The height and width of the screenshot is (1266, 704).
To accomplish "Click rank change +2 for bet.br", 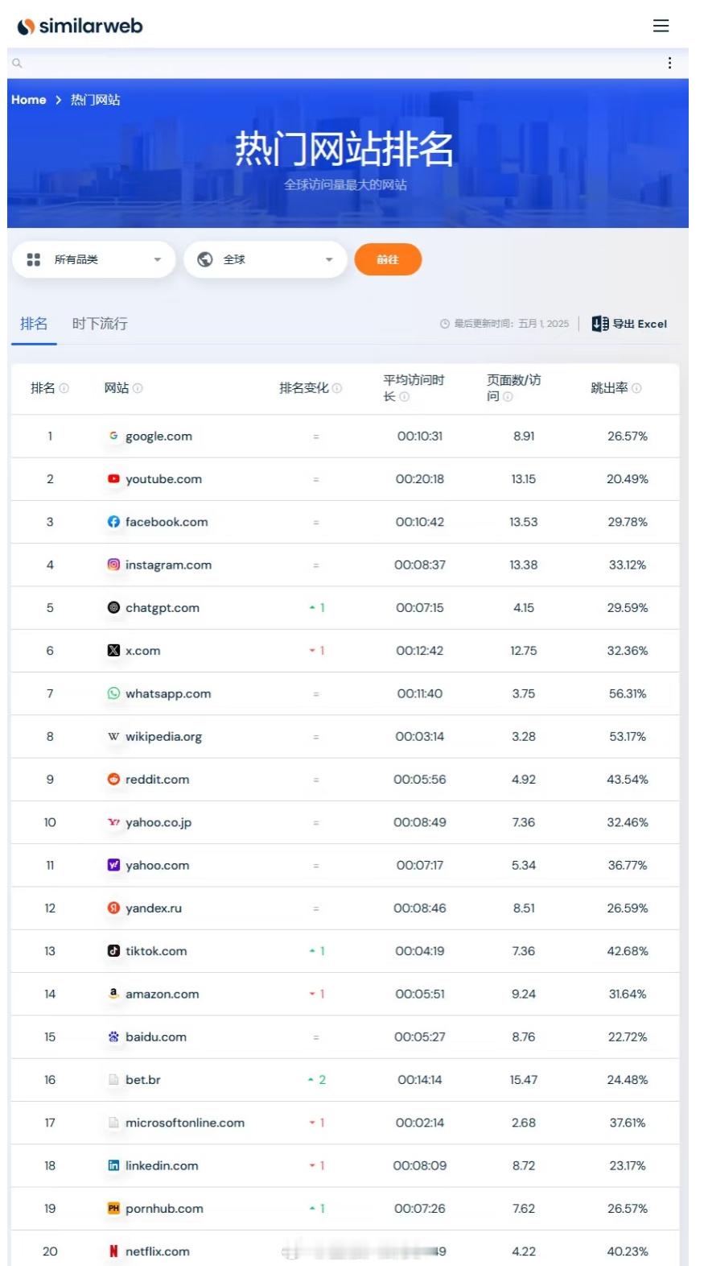I will click(x=316, y=1080).
